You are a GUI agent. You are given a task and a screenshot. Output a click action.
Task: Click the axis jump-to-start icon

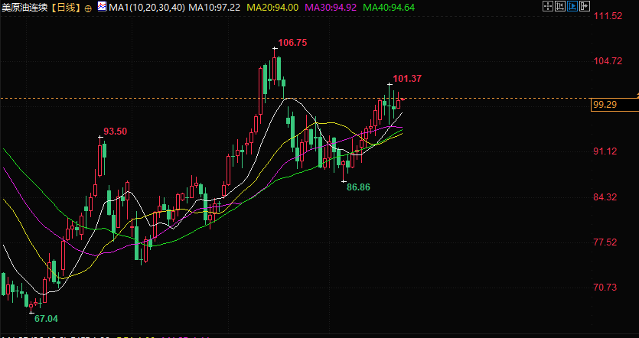[x=560, y=6]
